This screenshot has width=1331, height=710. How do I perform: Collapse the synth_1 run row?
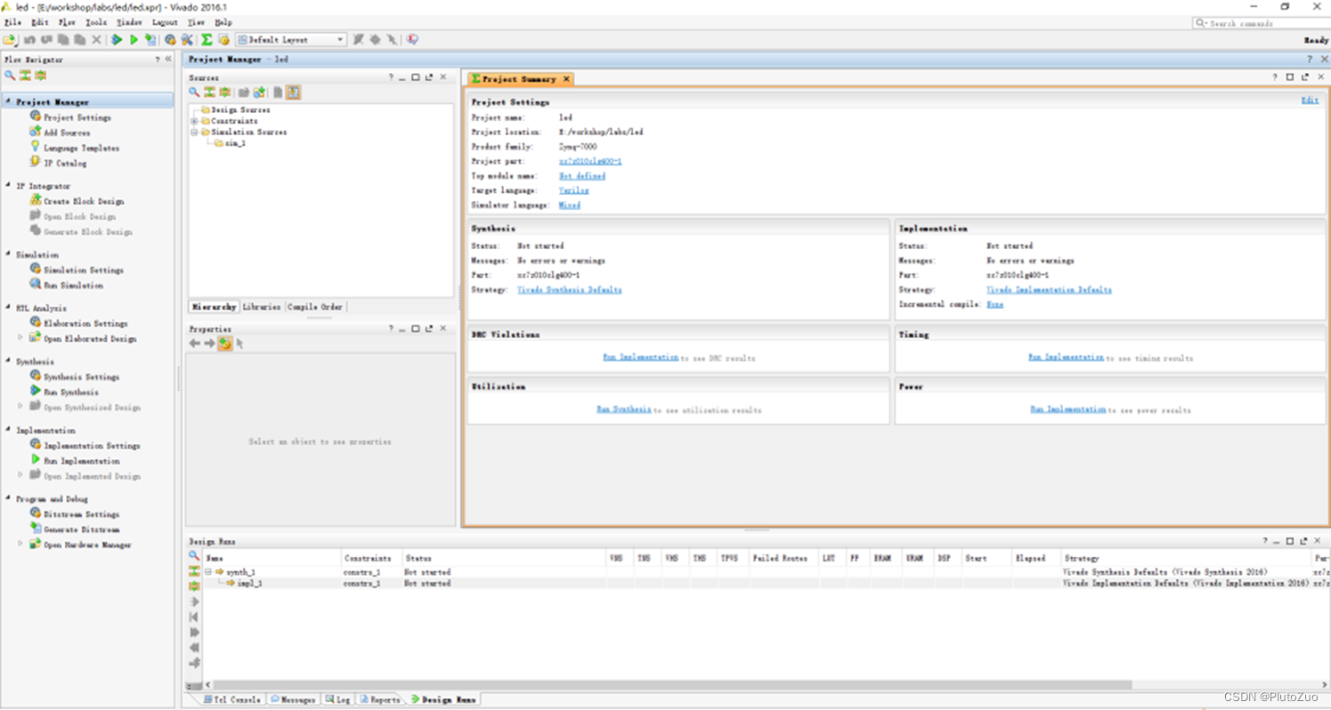pyautogui.click(x=208, y=572)
